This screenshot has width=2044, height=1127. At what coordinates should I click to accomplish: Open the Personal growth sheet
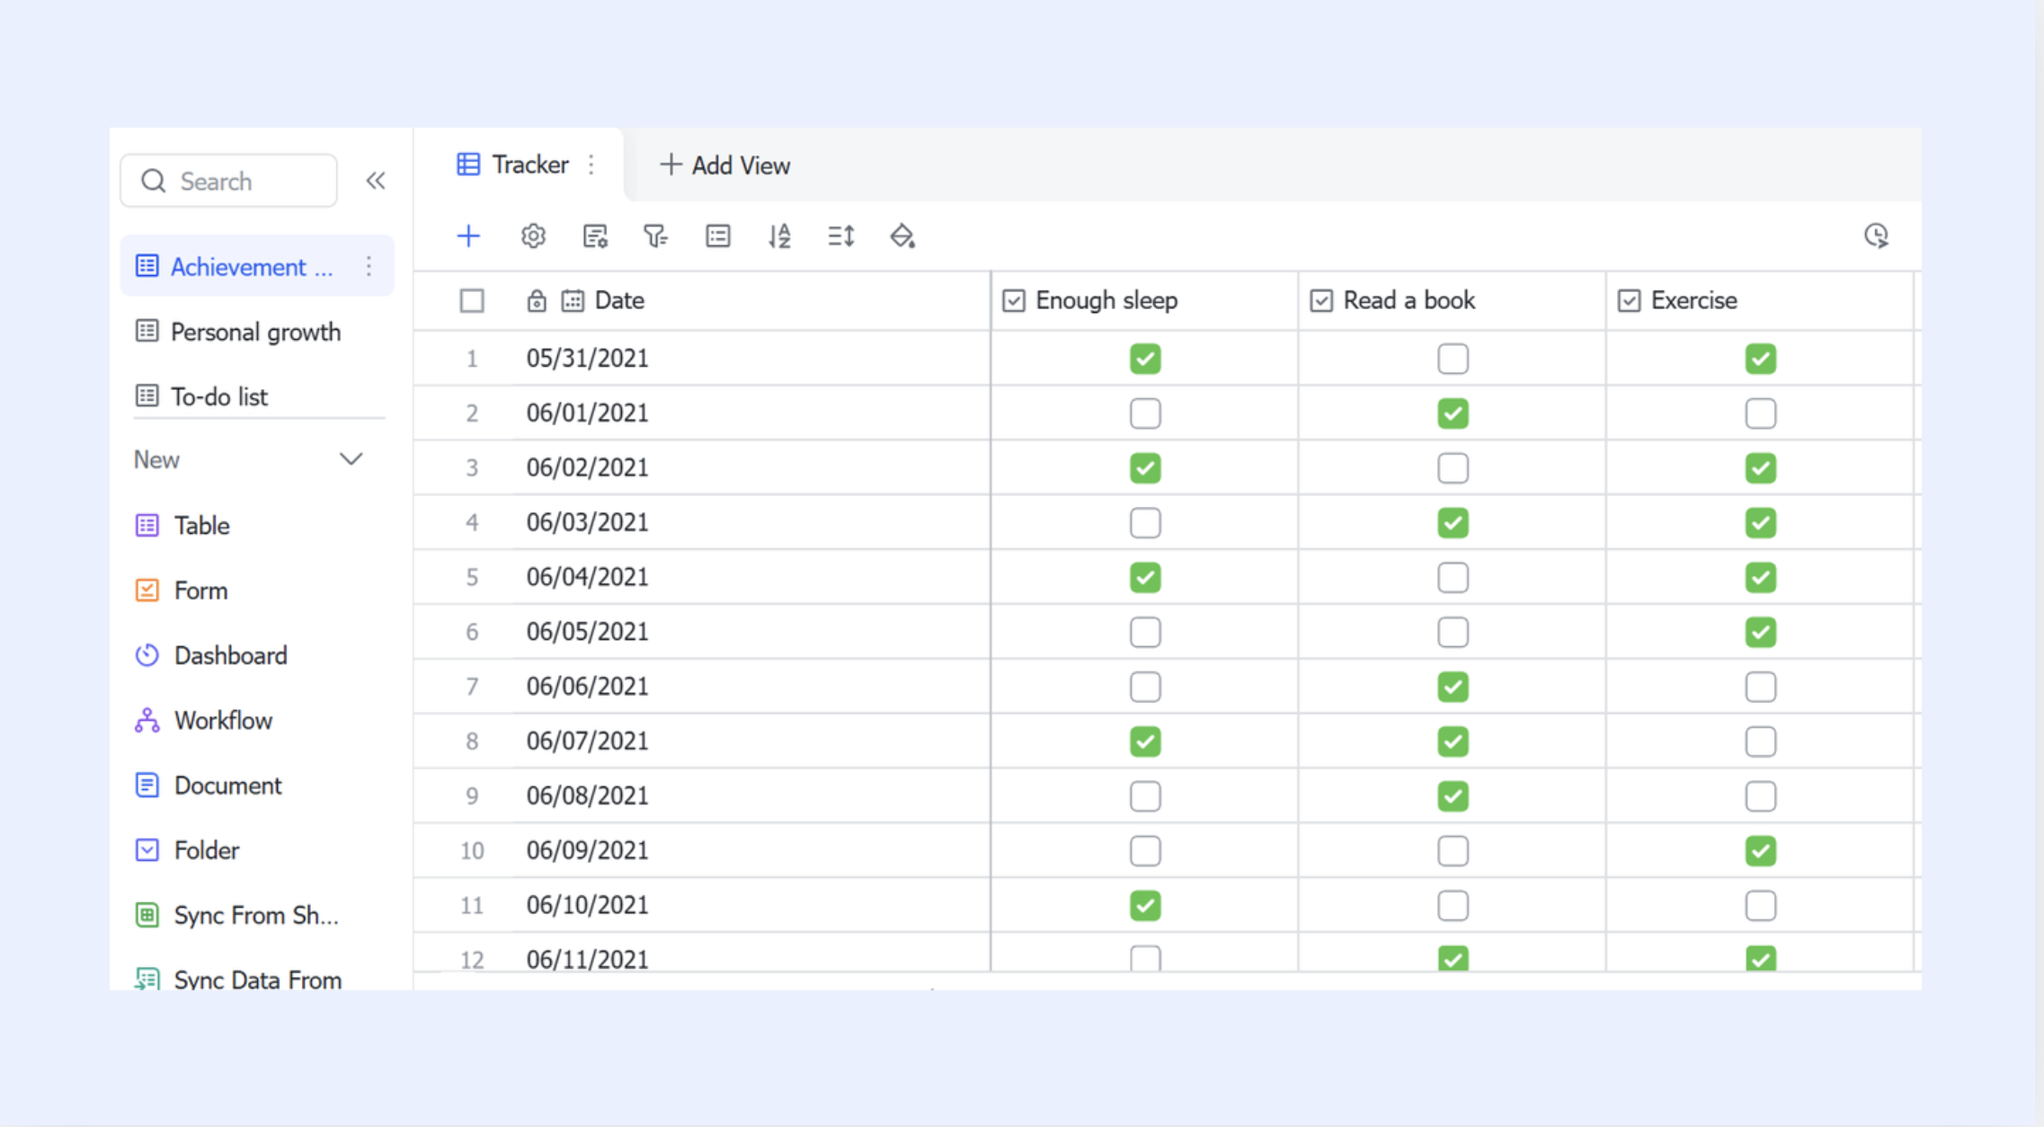pos(255,332)
